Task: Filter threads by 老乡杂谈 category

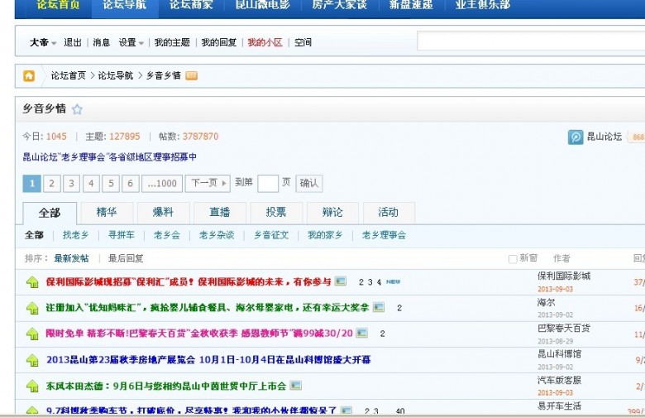Action: point(217,235)
